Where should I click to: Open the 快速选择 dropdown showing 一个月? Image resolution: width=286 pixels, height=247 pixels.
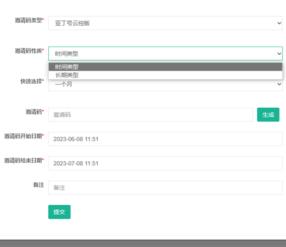pyautogui.click(x=165, y=85)
